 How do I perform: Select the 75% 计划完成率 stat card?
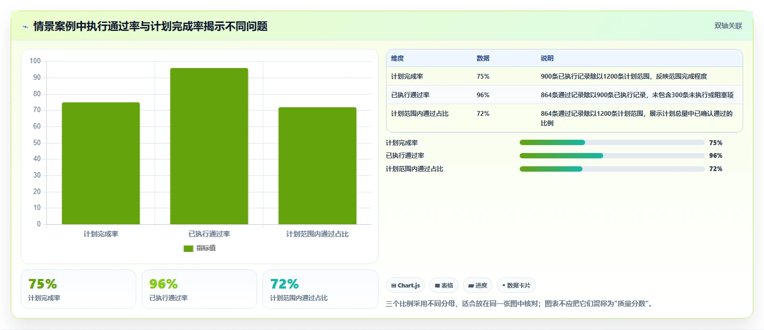coord(78,289)
